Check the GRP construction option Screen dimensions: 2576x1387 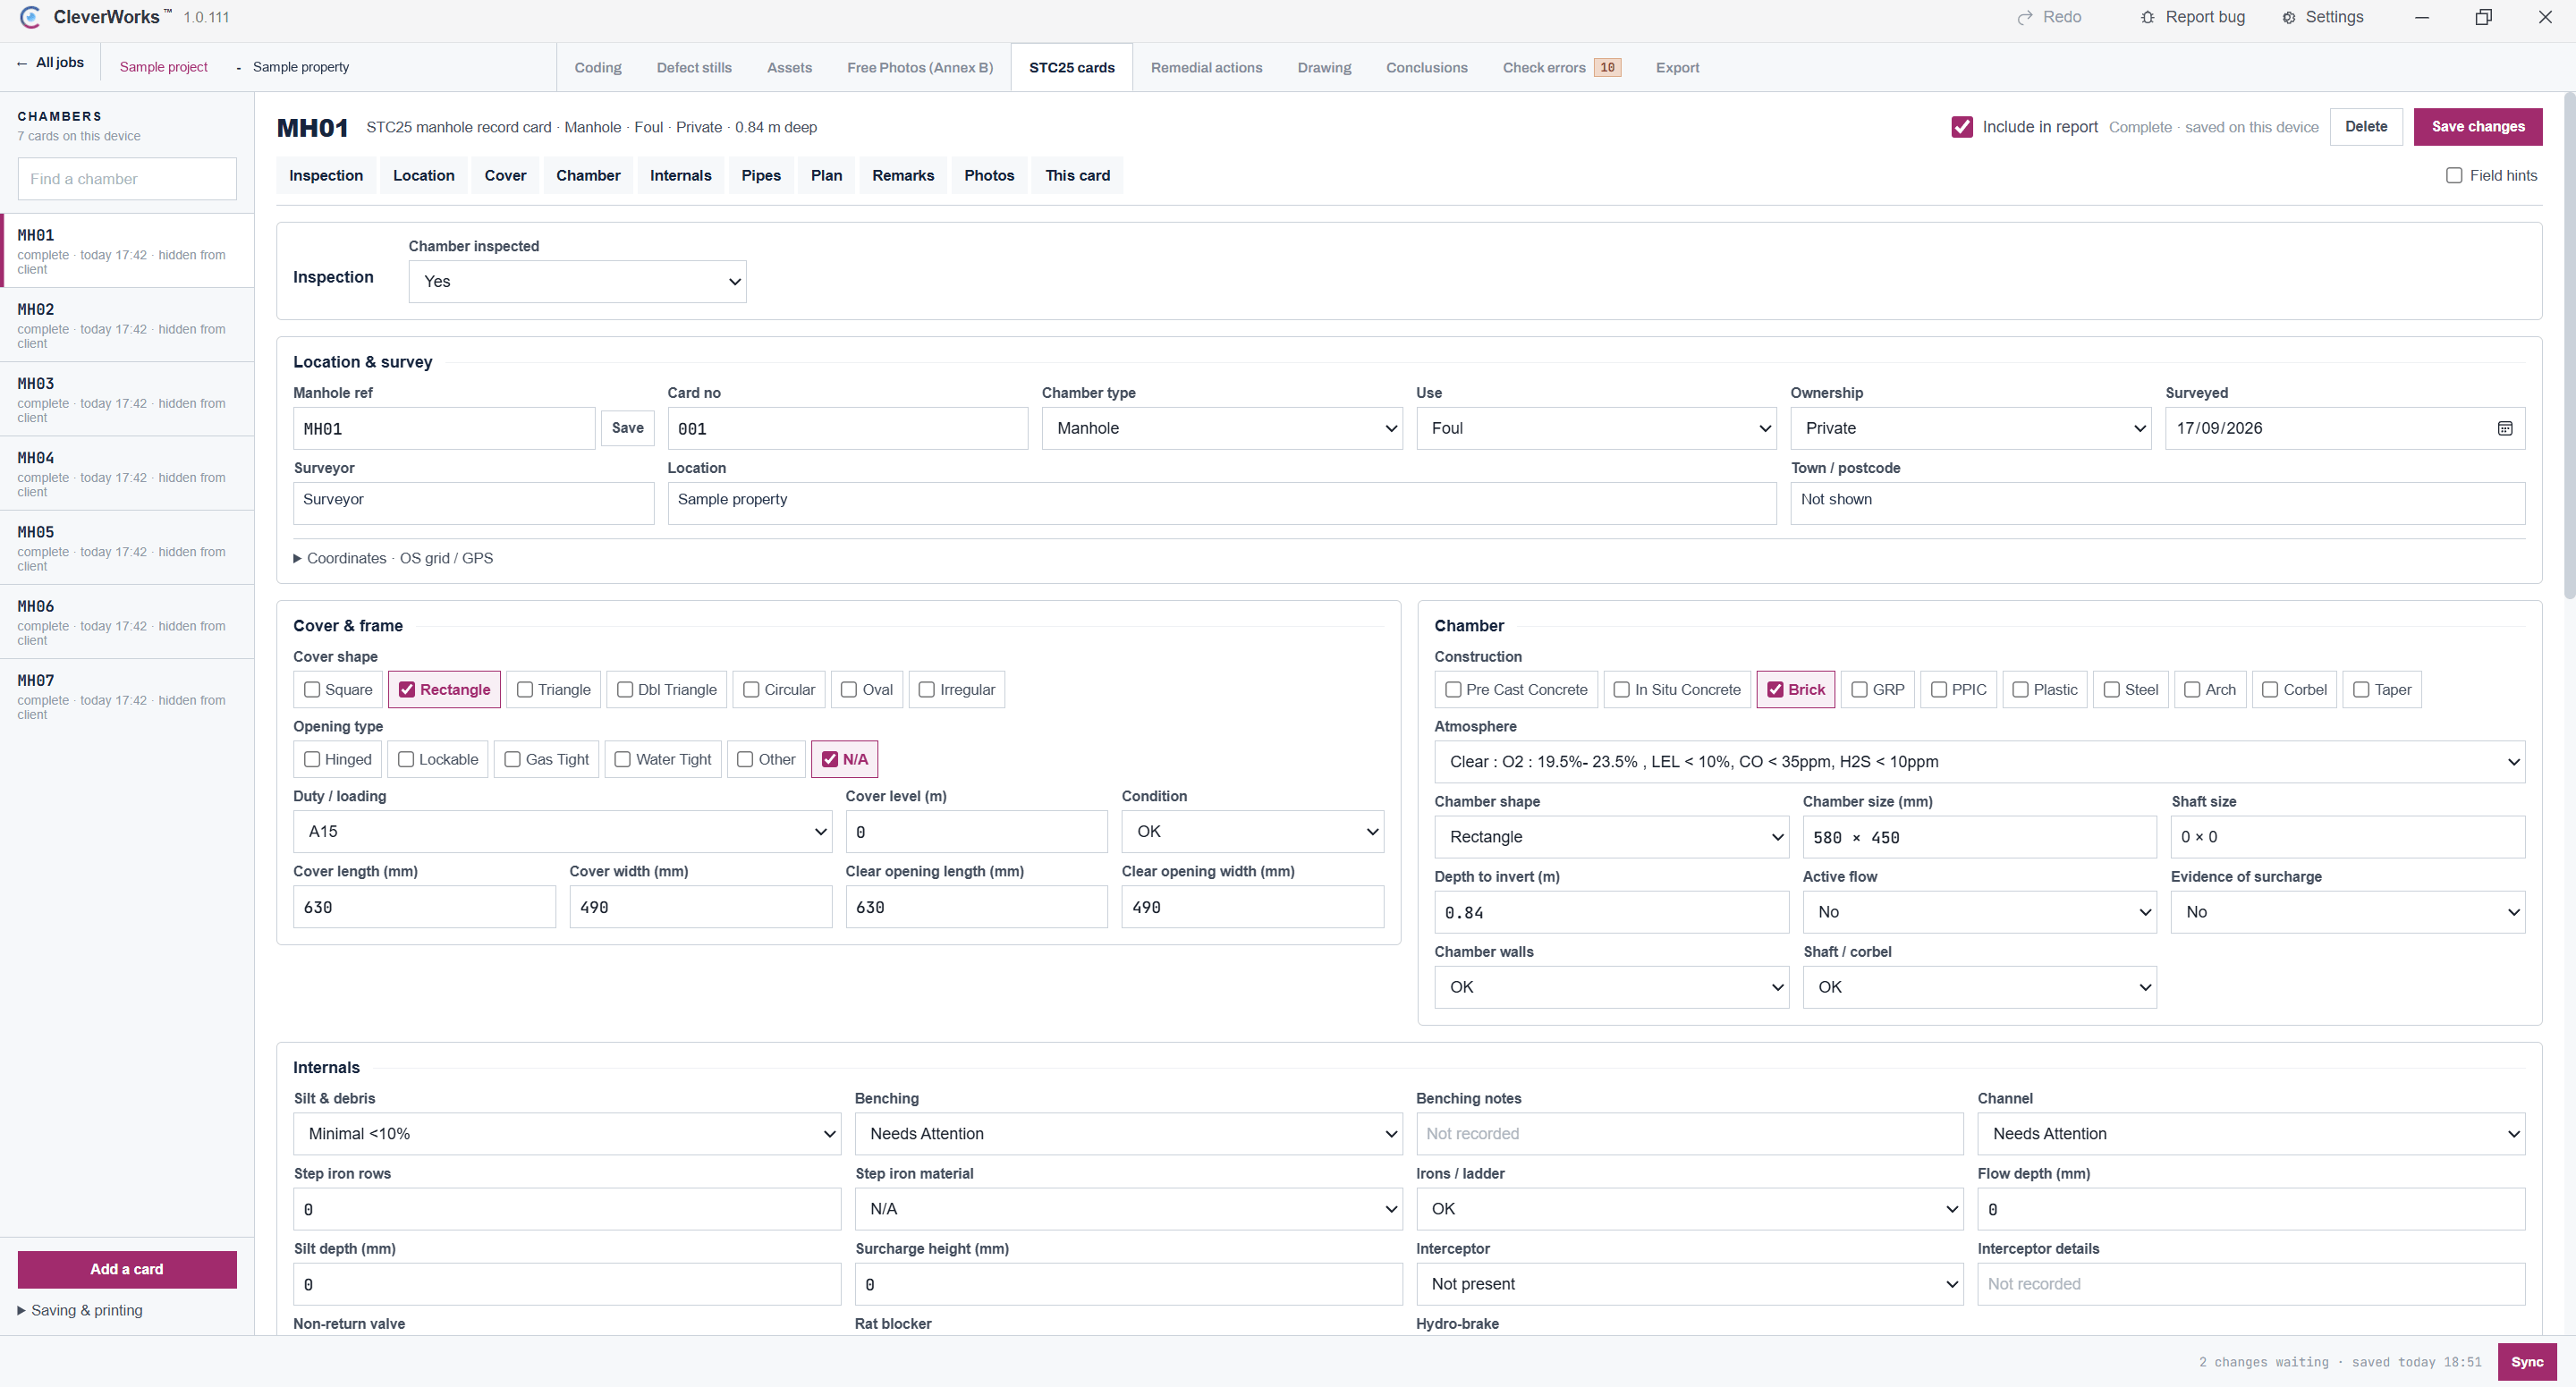(x=1859, y=689)
